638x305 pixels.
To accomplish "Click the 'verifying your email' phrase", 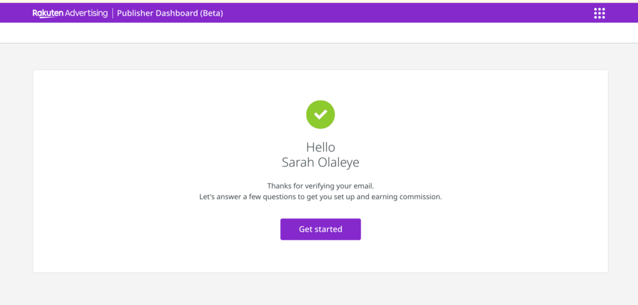I will (x=339, y=185).
